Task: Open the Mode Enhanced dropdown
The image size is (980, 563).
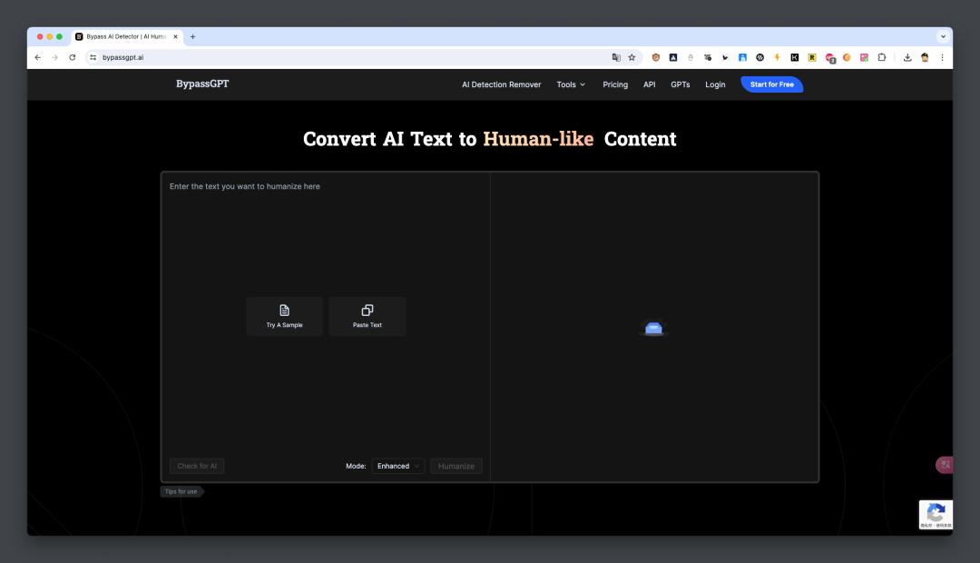Action: [398, 466]
